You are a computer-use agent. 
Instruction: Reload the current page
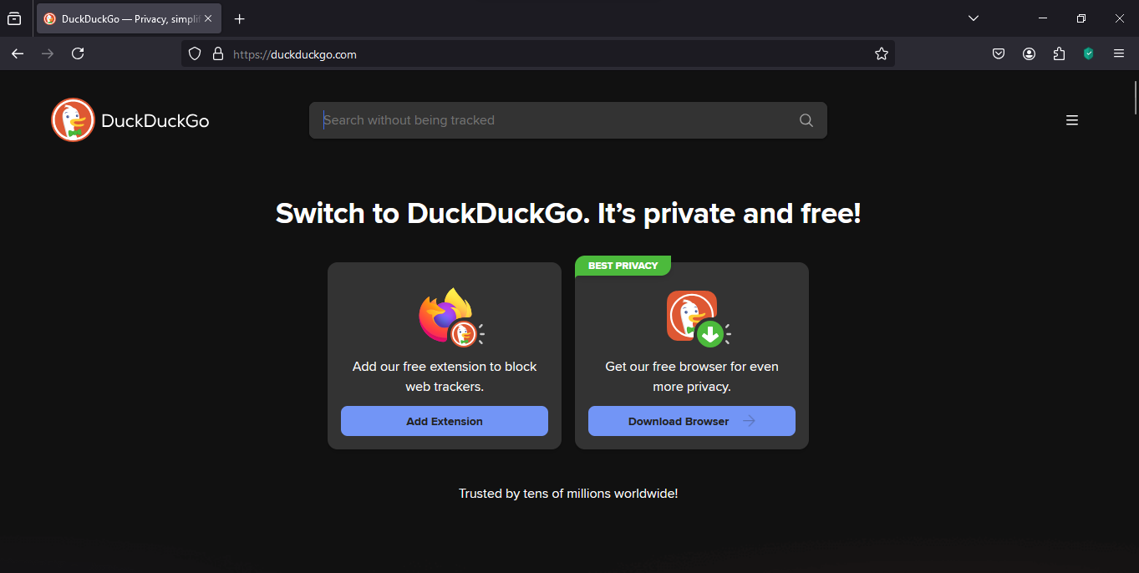click(x=78, y=53)
